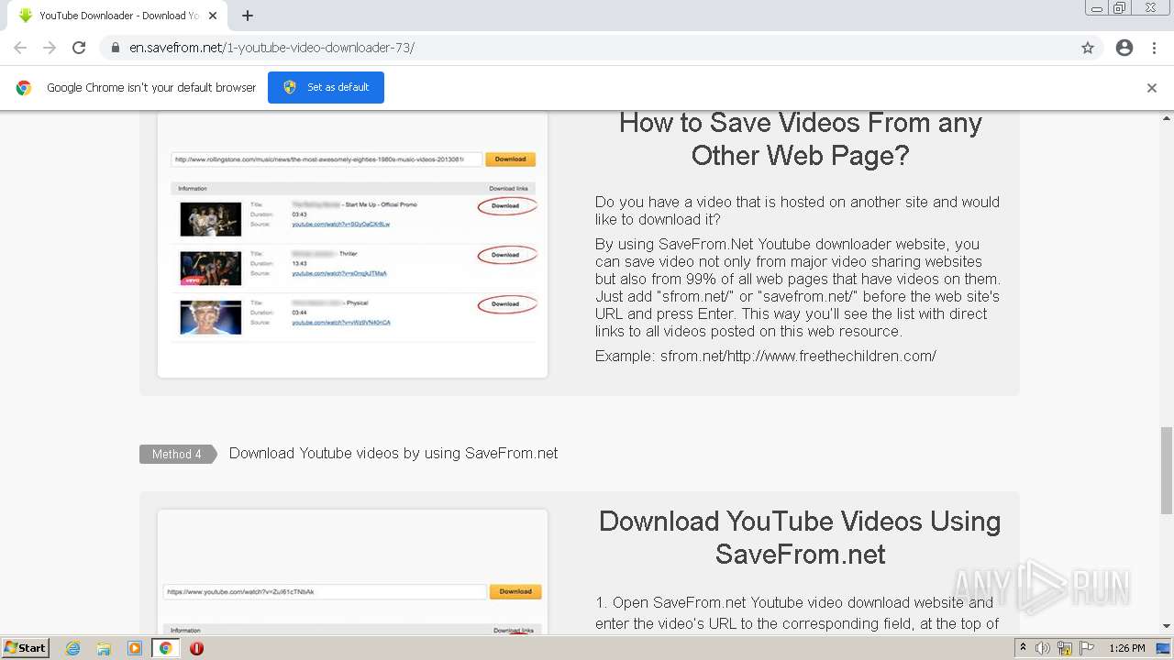Click the 'Download YouTube Videos Using SaveFrom.net' heading

click(800, 537)
